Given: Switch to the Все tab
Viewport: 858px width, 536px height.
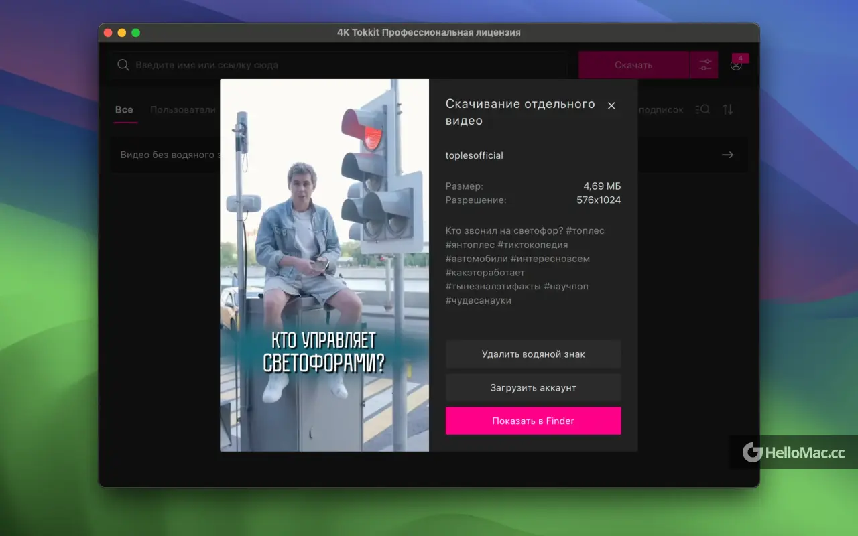Looking at the screenshot, I should point(124,109).
